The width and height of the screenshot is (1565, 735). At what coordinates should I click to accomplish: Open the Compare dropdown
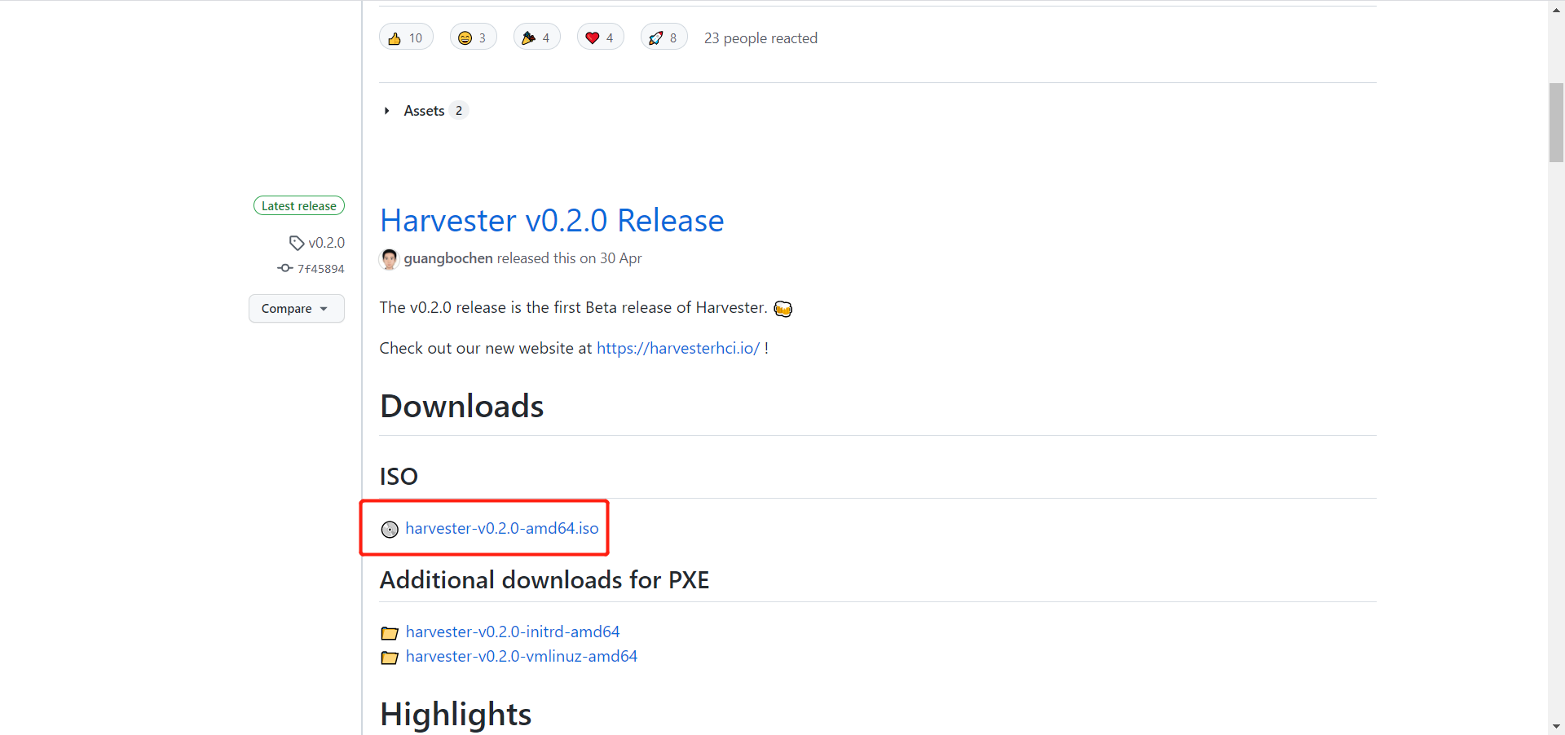coord(297,309)
